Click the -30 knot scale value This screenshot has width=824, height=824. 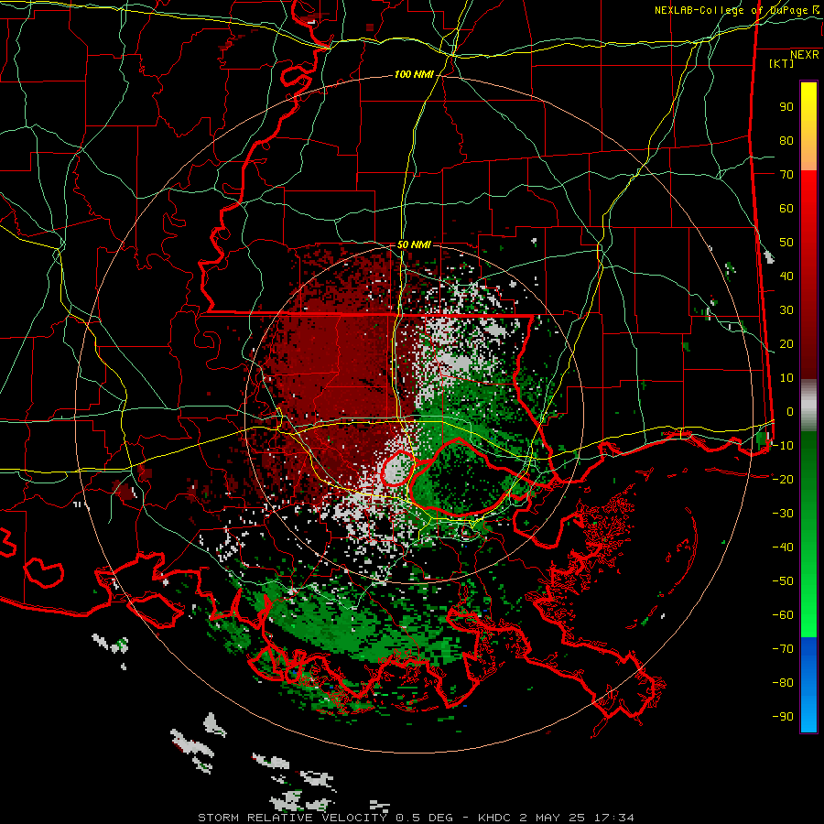783,514
